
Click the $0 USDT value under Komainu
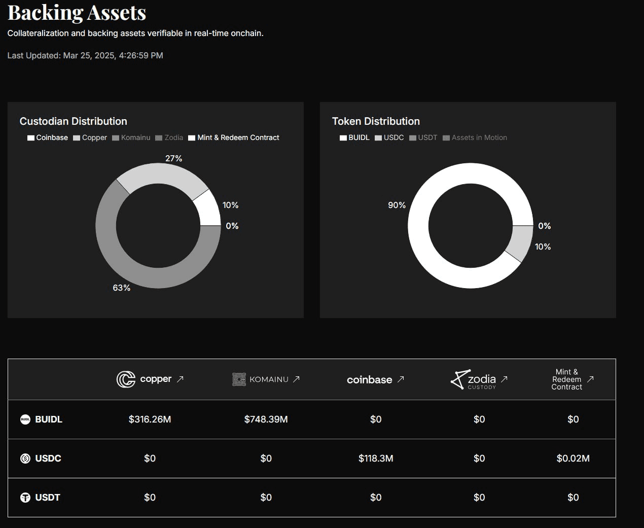click(266, 498)
